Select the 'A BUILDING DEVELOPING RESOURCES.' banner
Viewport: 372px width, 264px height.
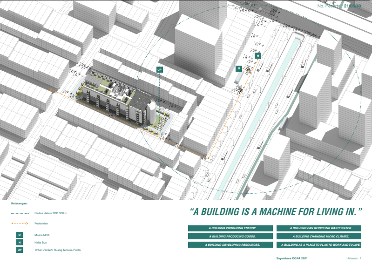click(230, 244)
